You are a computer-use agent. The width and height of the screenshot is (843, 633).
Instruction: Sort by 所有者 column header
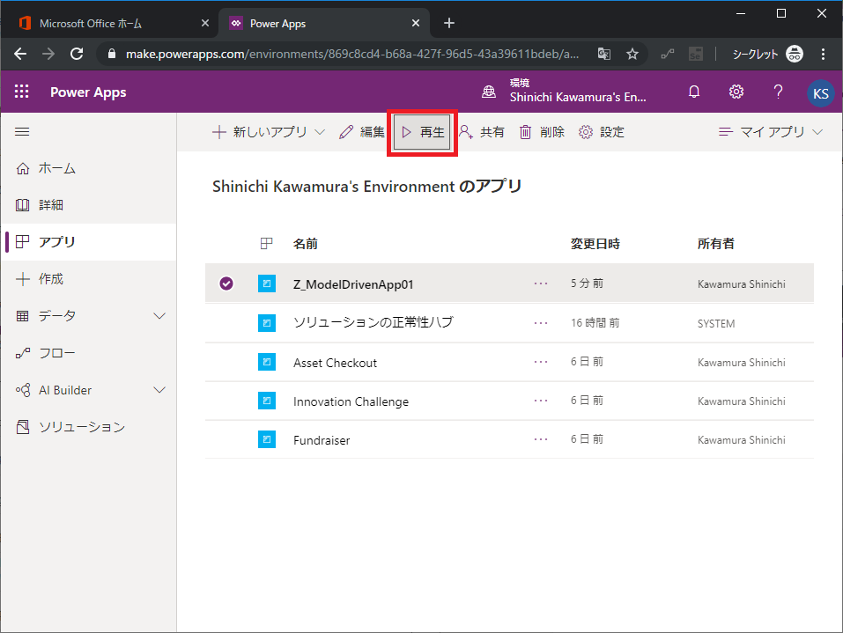(715, 243)
